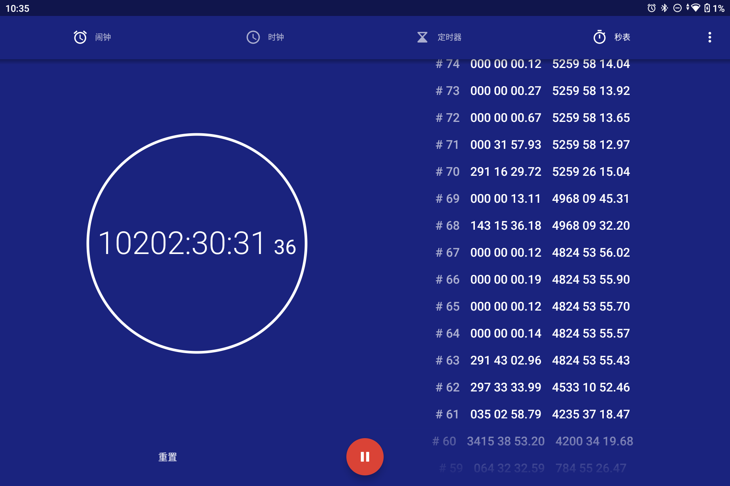730x486 pixels.
Task: Select lap row # 72
Action: tap(533, 118)
